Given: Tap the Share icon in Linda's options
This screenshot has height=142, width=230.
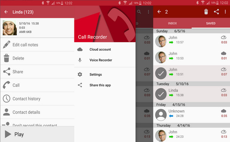Looking at the screenshot, I should click(7, 71).
